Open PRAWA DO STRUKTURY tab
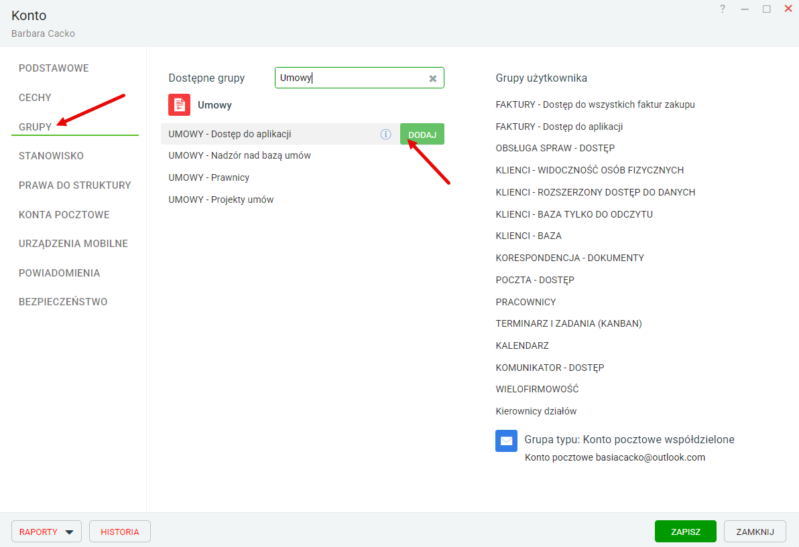The image size is (799, 547). pyautogui.click(x=75, y=185)
